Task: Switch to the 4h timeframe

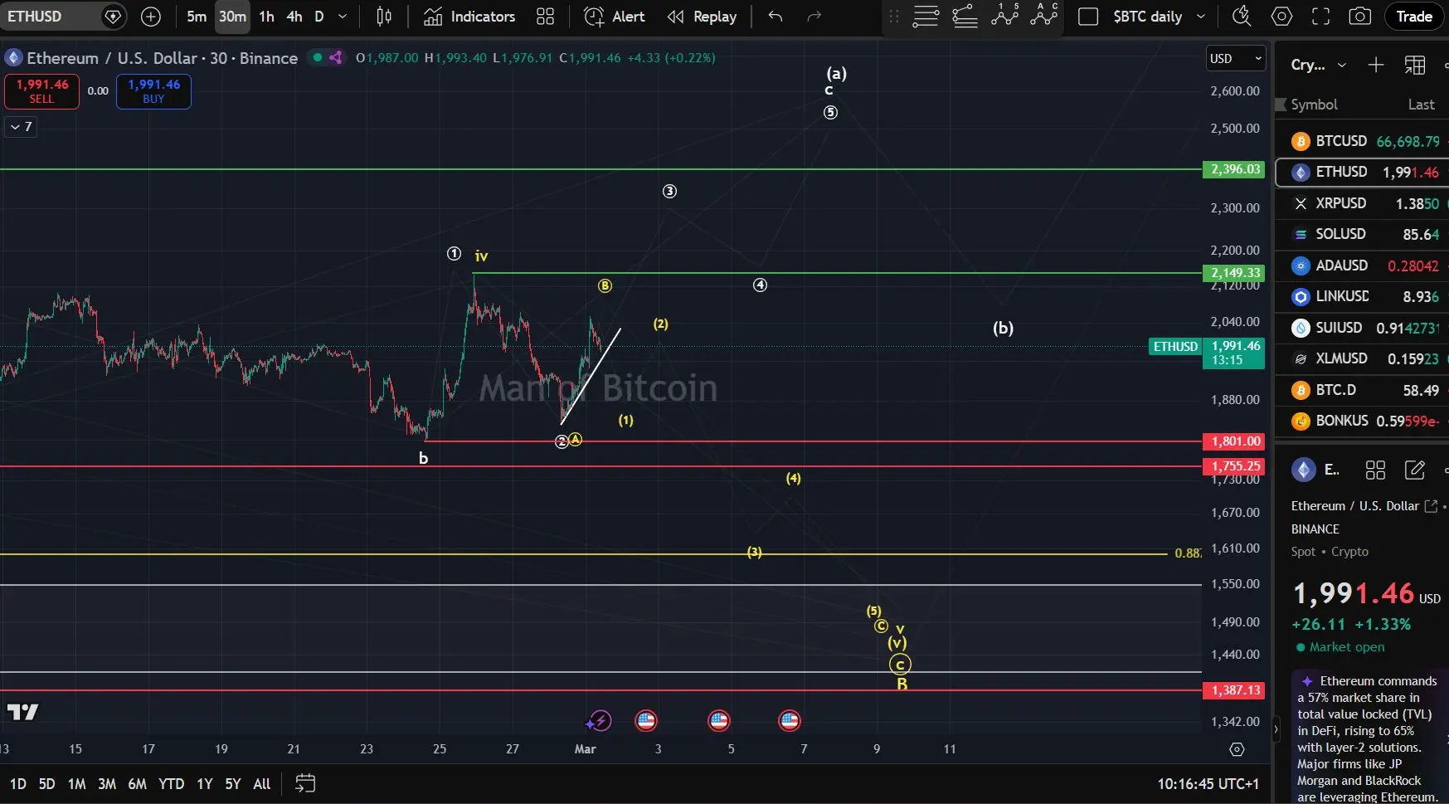Action: (294, 17)
